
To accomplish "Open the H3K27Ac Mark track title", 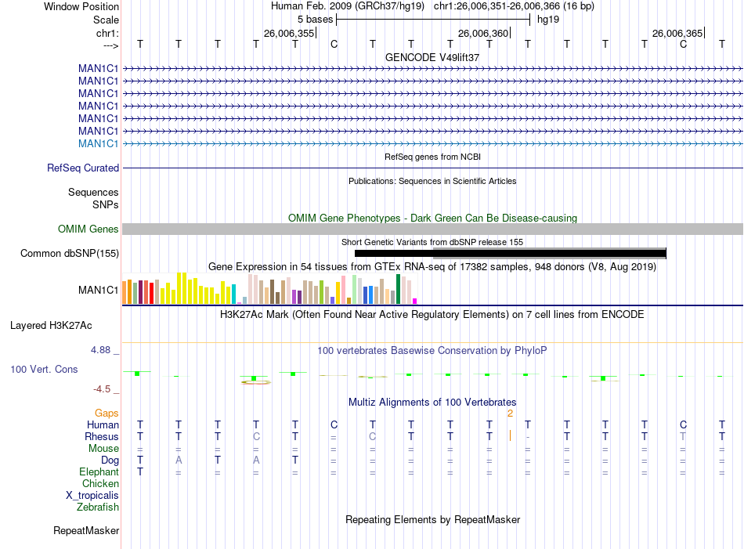I will pos(432,315).
